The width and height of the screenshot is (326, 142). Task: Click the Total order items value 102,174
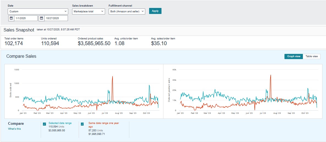[x=14, y=43]
